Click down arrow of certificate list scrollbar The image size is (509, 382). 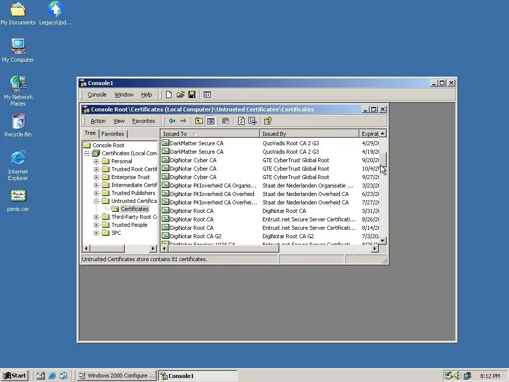[383, 241]
